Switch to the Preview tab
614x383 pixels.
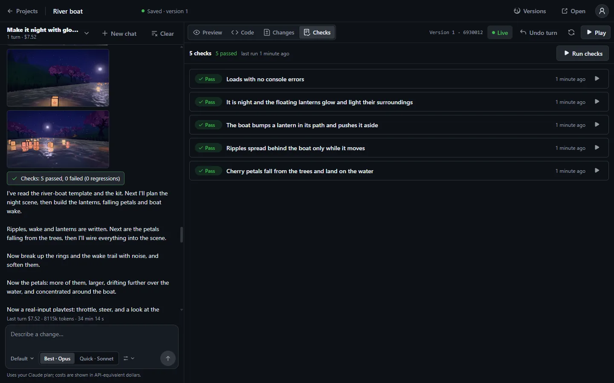pyautogui.click(x=208, y=32)
